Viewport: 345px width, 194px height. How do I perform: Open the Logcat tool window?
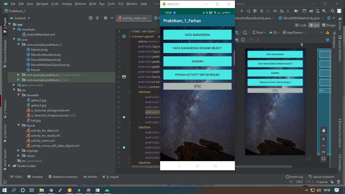(x=111, y=177)
